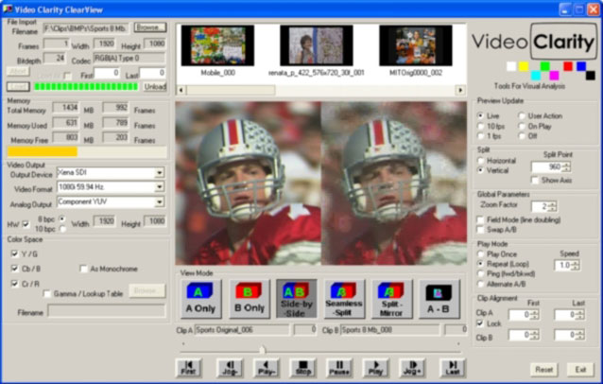Viewport: 603px width, 384px height.
Task: Pick the green color swatch
Action: 545,66
